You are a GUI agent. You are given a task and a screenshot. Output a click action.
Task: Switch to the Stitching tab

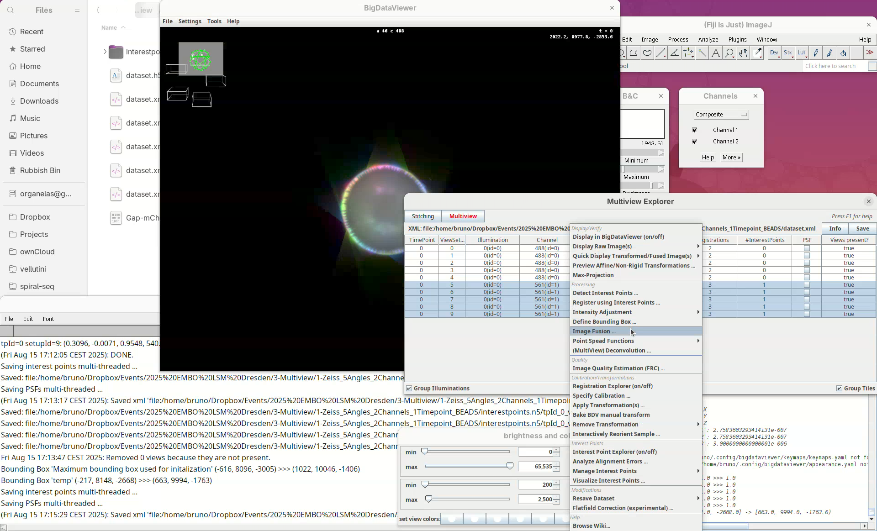click(x=423, y=216)
